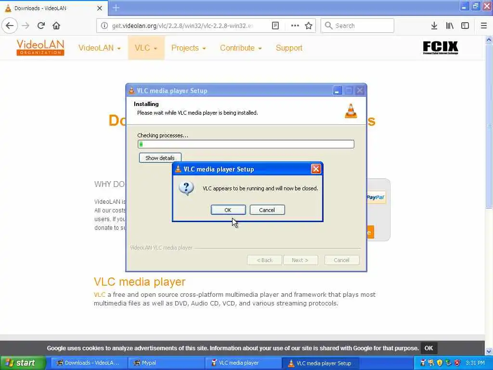Screen dimensions: 493x370
Task: Click the PayPal donation button
Action: [376, 198]
